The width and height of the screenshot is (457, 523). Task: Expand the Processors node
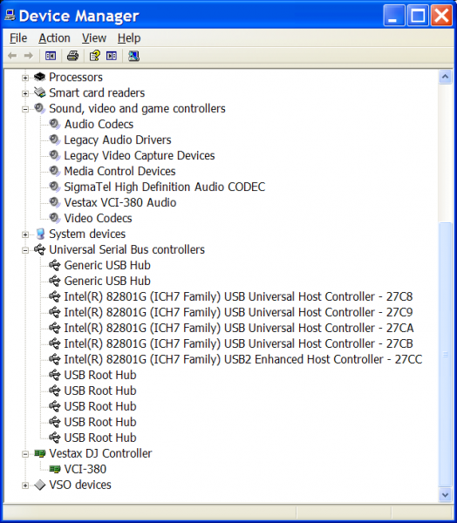click(25, 78)
